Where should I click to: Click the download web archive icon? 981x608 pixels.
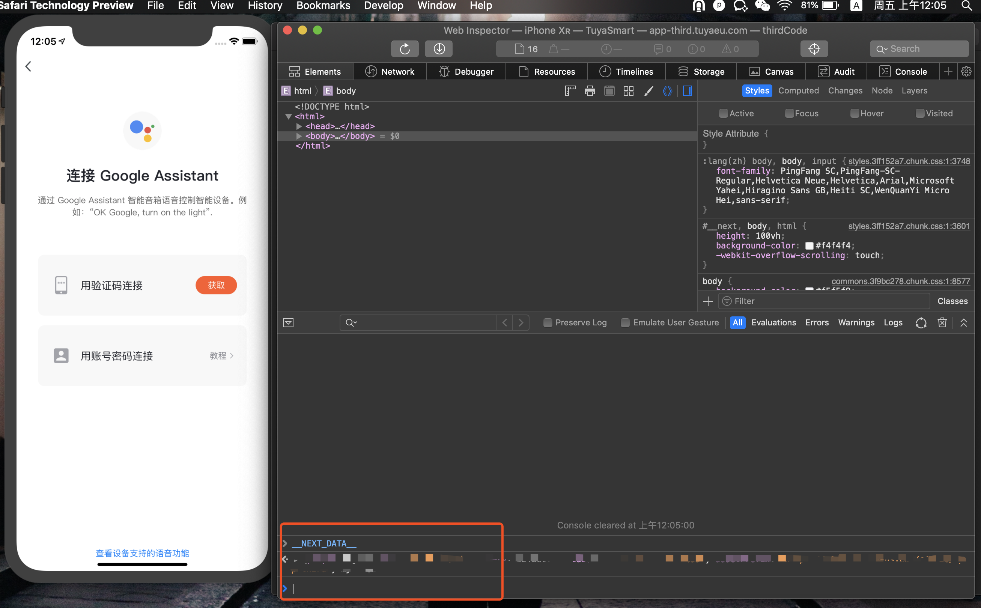click(439, 49)
